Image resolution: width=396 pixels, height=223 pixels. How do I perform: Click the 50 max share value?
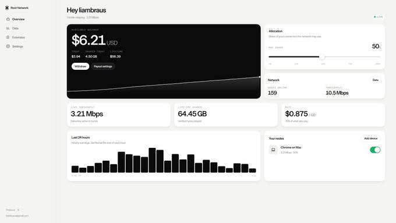pyautogui.click(x=376, y=46)
